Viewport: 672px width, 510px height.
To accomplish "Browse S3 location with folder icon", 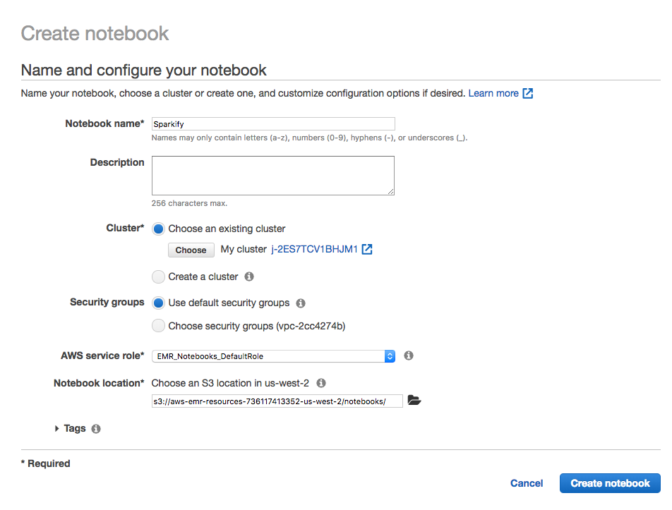I will 414,401.
